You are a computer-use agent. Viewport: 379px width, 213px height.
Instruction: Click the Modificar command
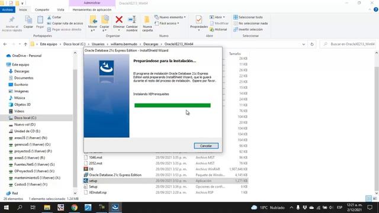point(219,24)
